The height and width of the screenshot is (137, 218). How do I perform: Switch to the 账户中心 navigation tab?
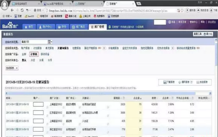tap(47, 27)
